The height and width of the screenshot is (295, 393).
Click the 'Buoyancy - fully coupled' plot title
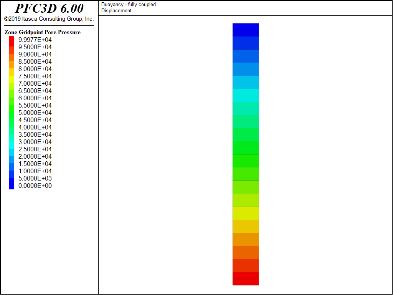click(x=129, y=5)
